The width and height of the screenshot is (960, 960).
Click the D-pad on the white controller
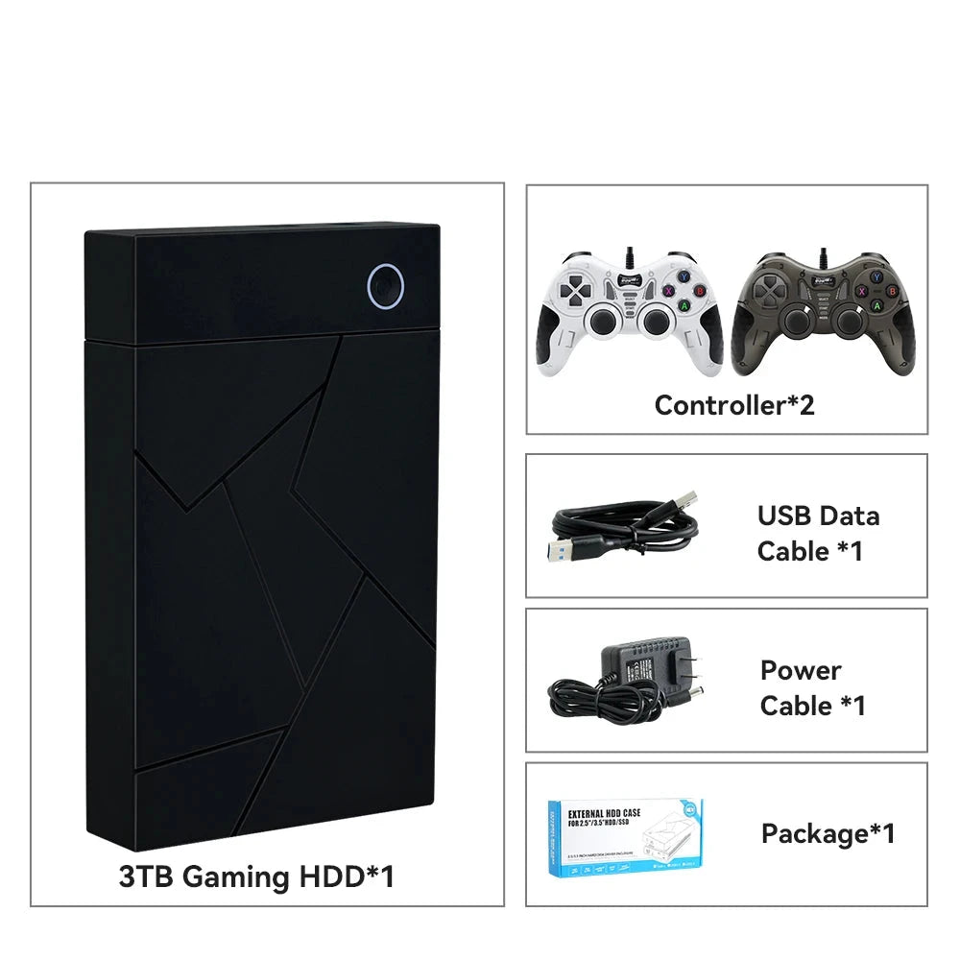[x=575, y=290]
